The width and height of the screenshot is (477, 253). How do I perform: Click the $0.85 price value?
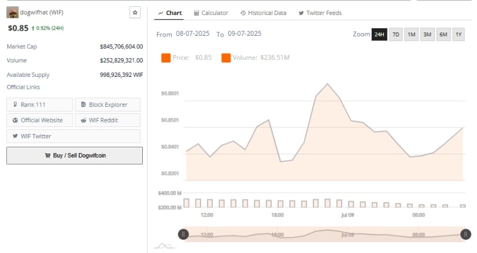[18, 28]
